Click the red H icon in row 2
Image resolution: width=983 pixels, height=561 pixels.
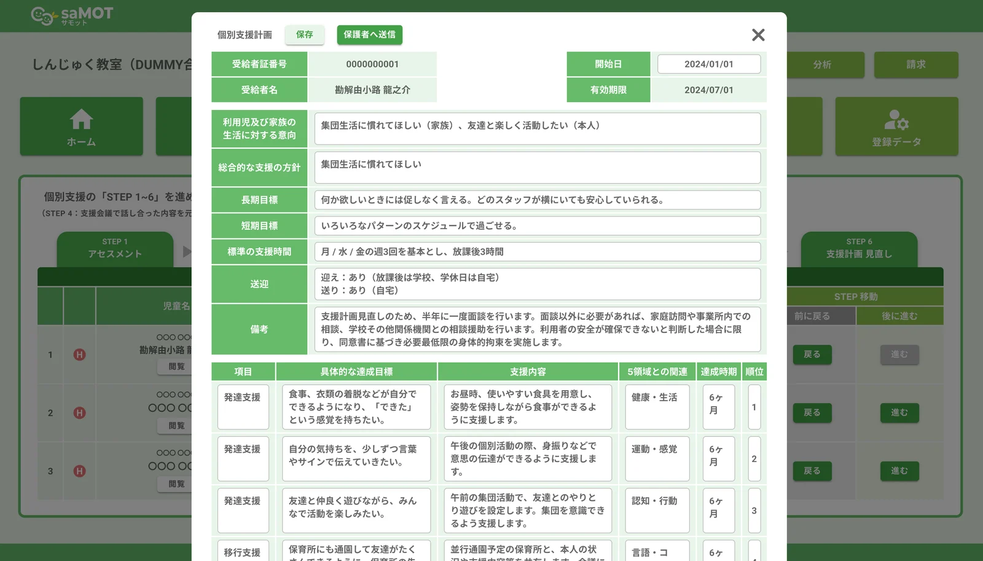[x=79, y=413]
